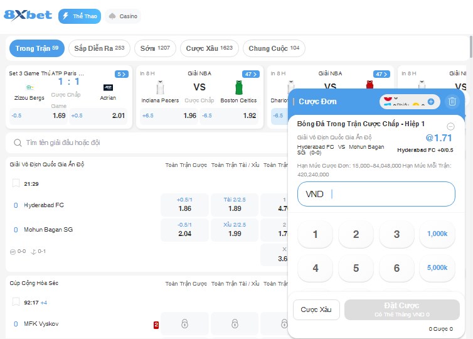Click the Adrian player flag icon
The height and width of the screenshot is (339, 473).
click(x=108, y=87)
